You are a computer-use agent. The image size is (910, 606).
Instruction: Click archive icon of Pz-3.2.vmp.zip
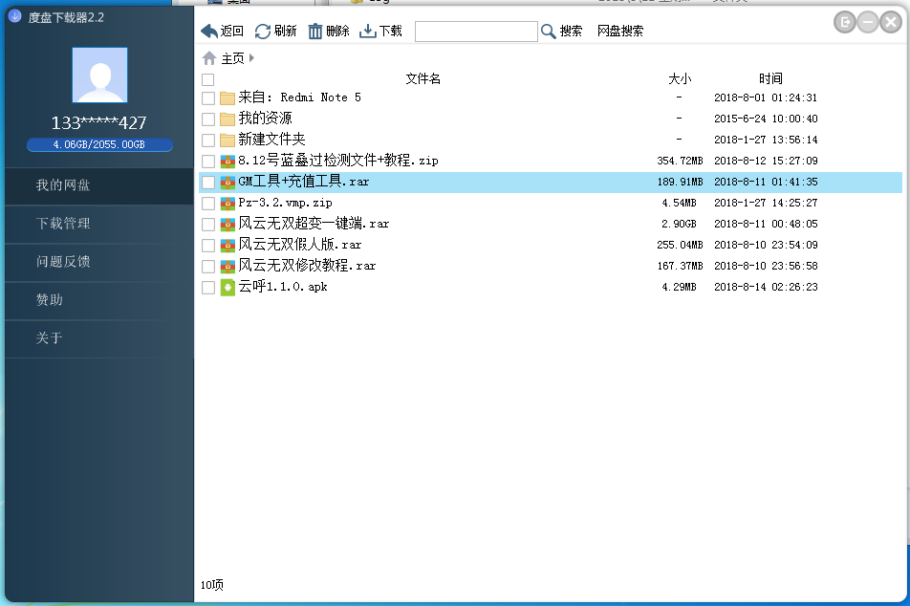227,204
